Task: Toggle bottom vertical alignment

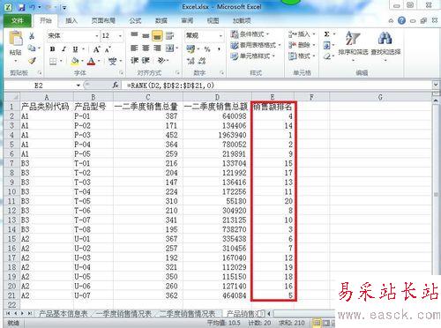Action: (157, 35)
